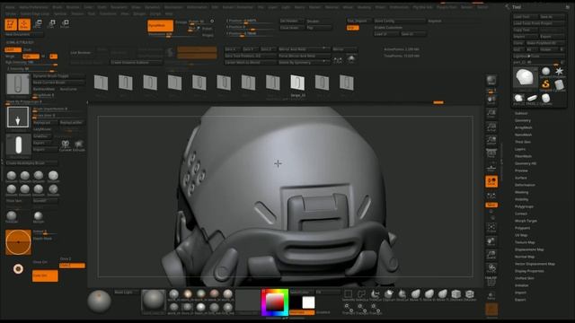Click the Zoom3D view icon
Screen dimensions: 575x323
click(x=491, y=255)
